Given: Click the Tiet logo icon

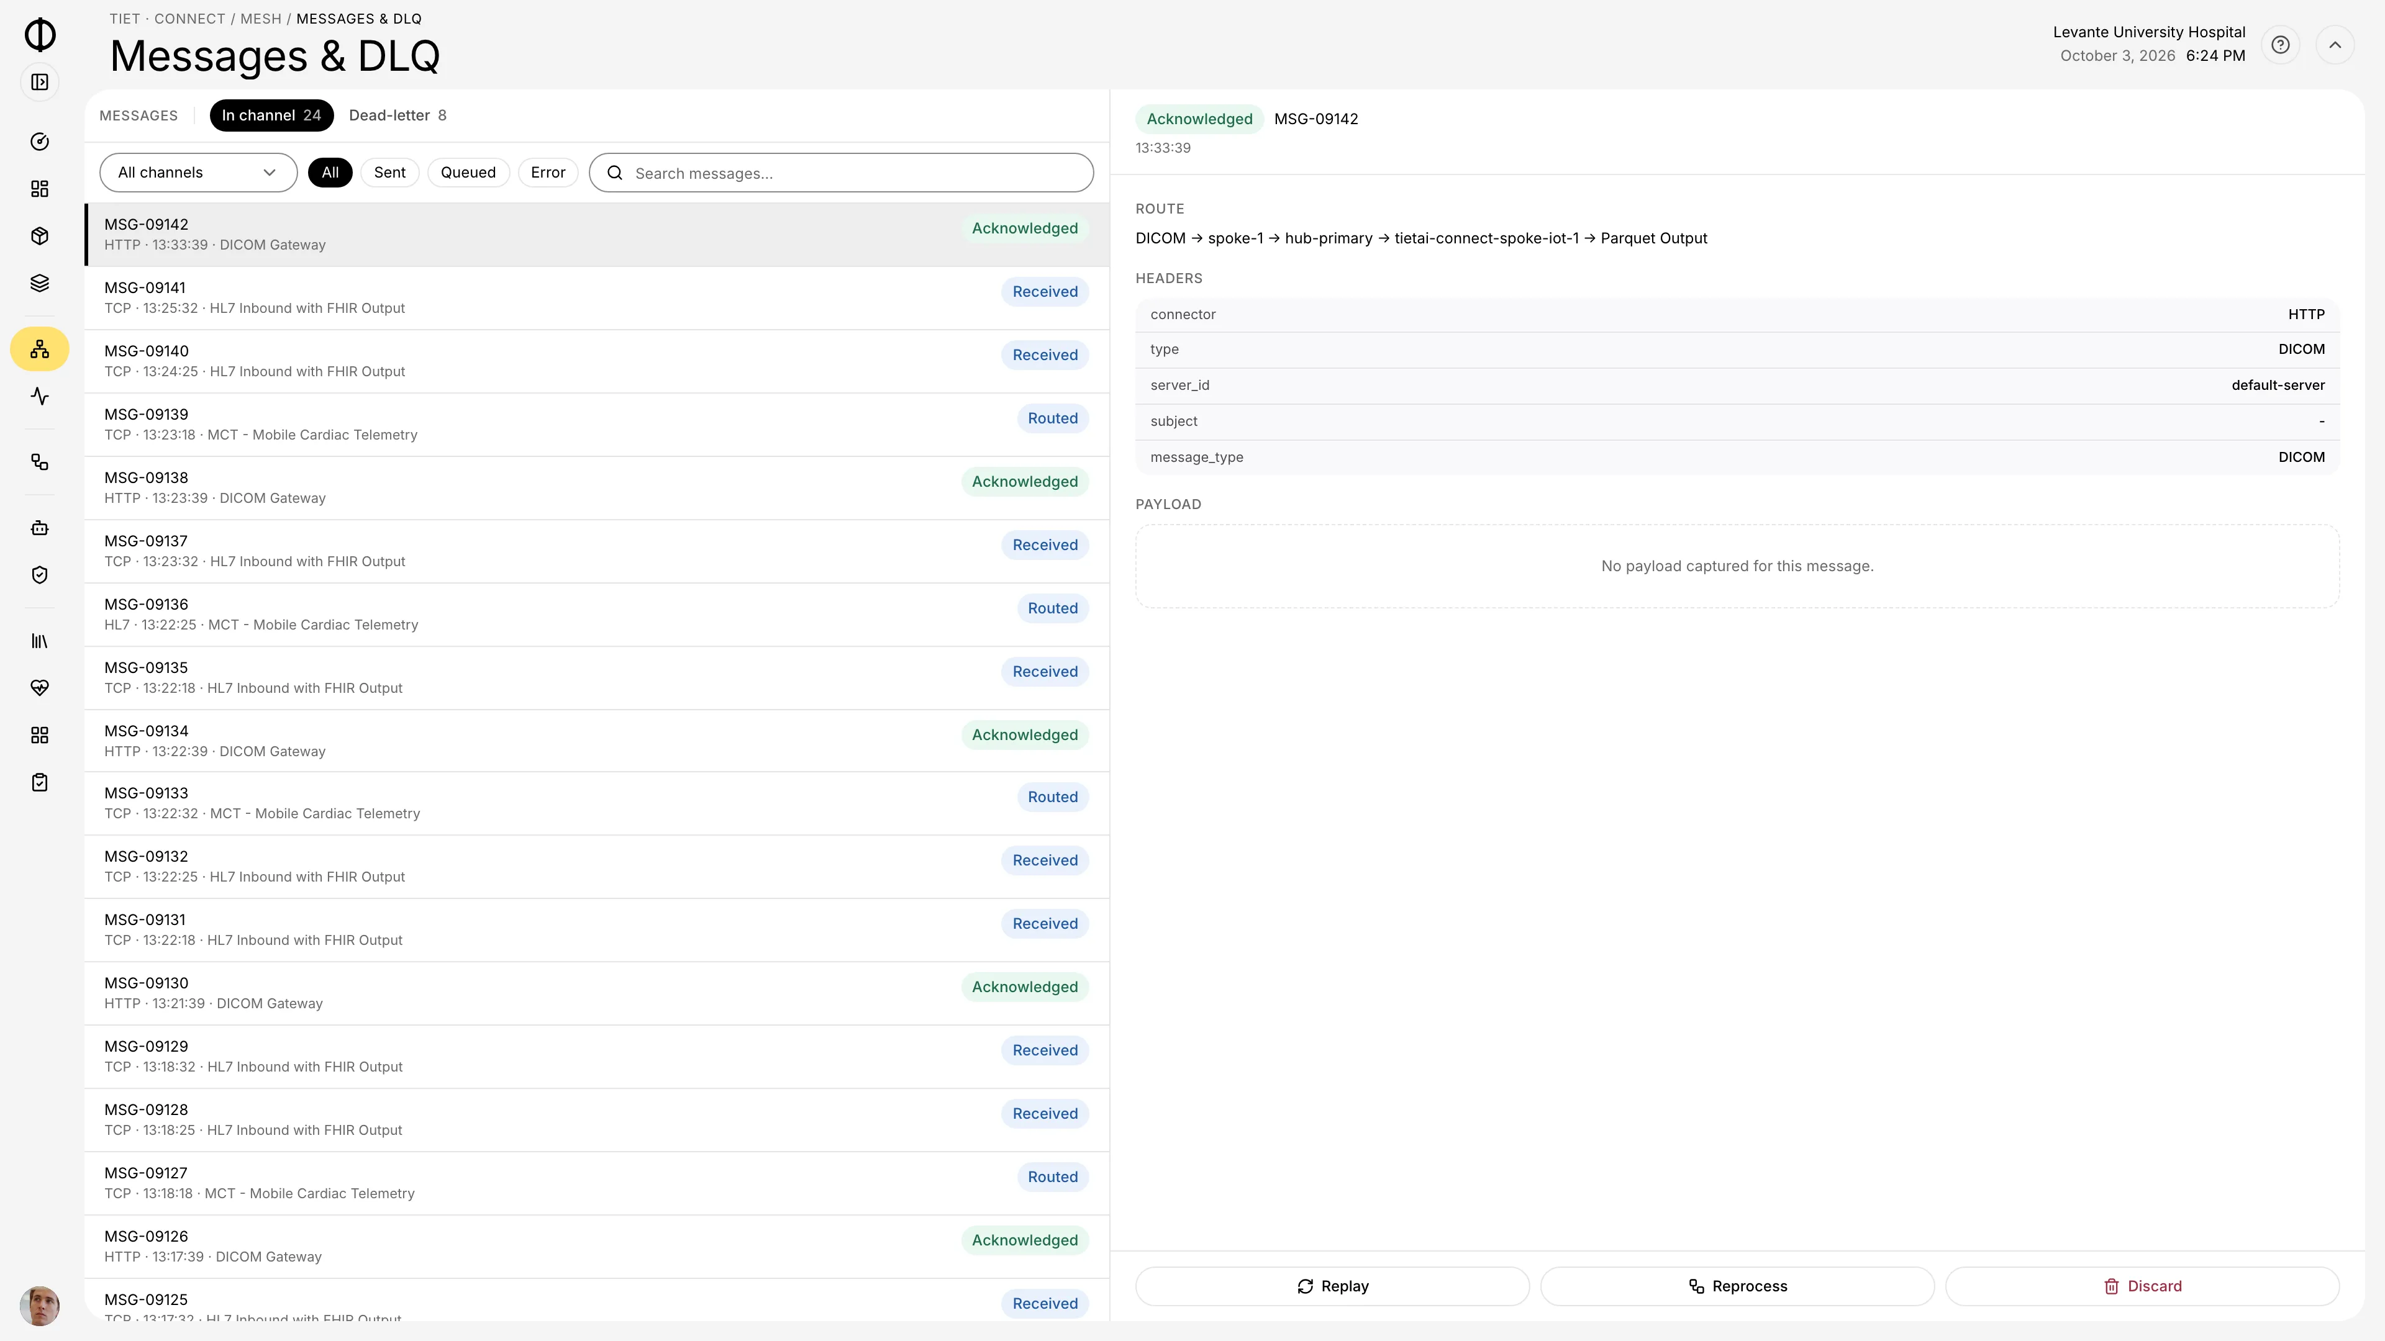Looking at the screenshot, I should pos(40,34).
